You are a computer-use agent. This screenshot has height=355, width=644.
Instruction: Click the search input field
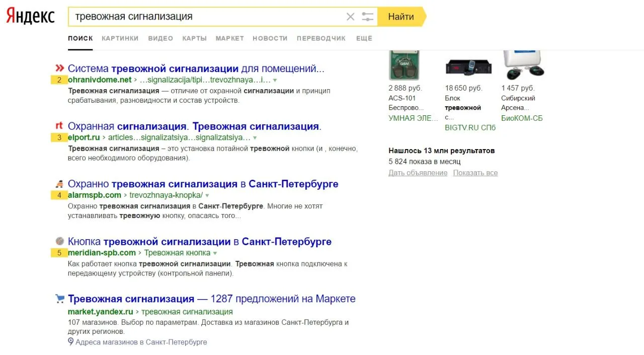click(206, 17)
